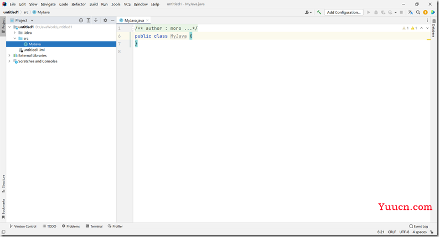Click Select Opened File target icon

[81, 20]
